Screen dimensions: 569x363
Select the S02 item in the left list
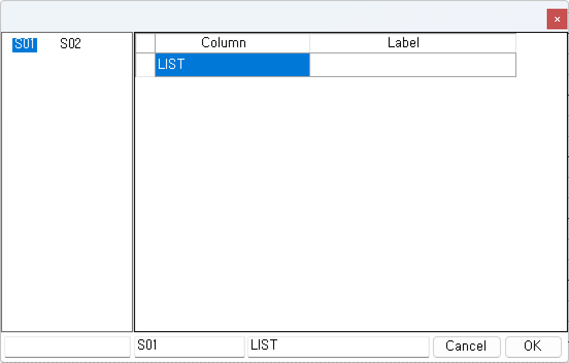point(71,44)
